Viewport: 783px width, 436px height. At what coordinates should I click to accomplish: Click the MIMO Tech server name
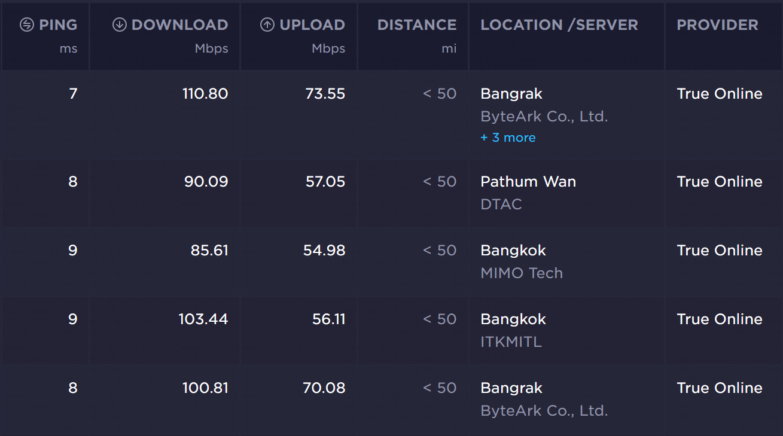point(522,273)
